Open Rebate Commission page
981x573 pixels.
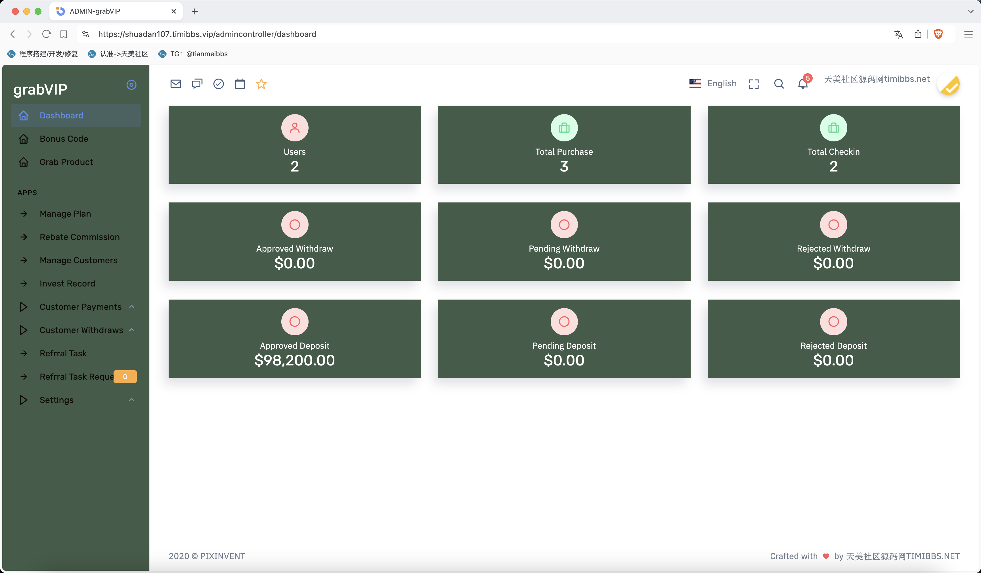[76, 237]
